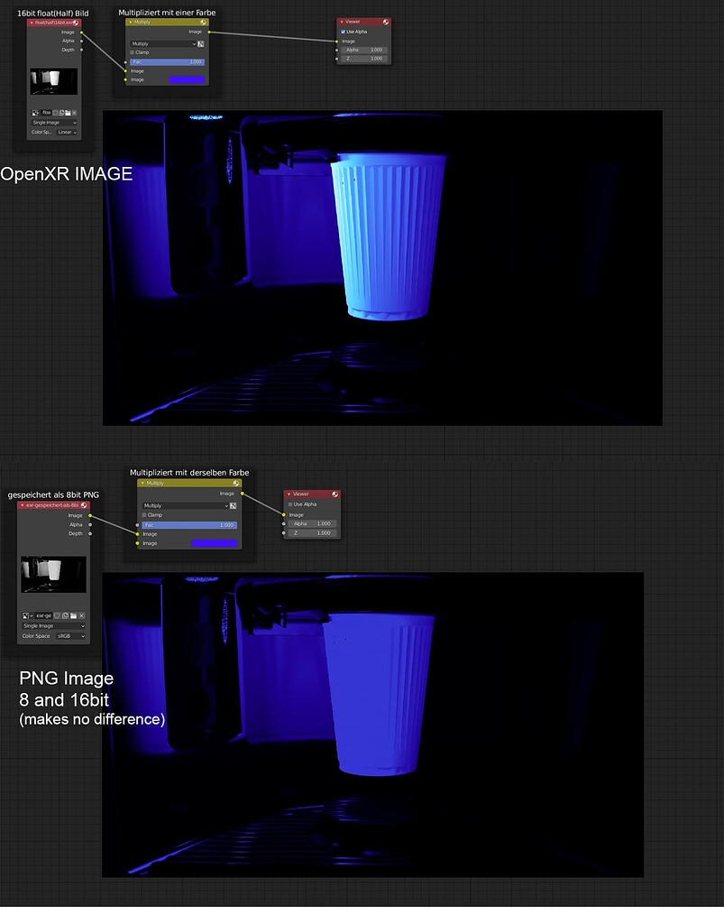Image resolution: width=724 pixels, height=924 pixels.
Task: Click the image name input field showing exr-ge
Action: (42, 614)
